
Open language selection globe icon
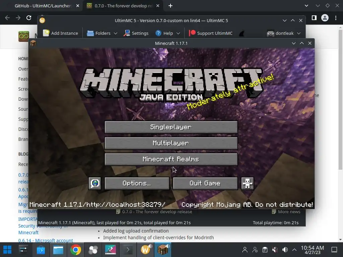(95, 183)
